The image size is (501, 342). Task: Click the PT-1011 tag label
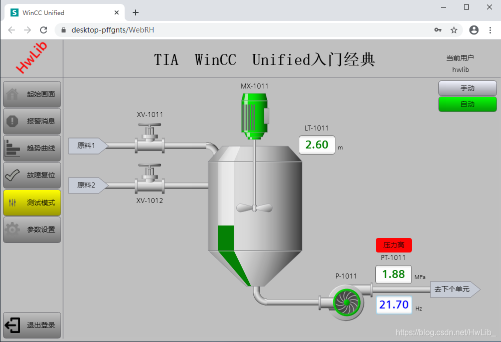click(393, 257)
